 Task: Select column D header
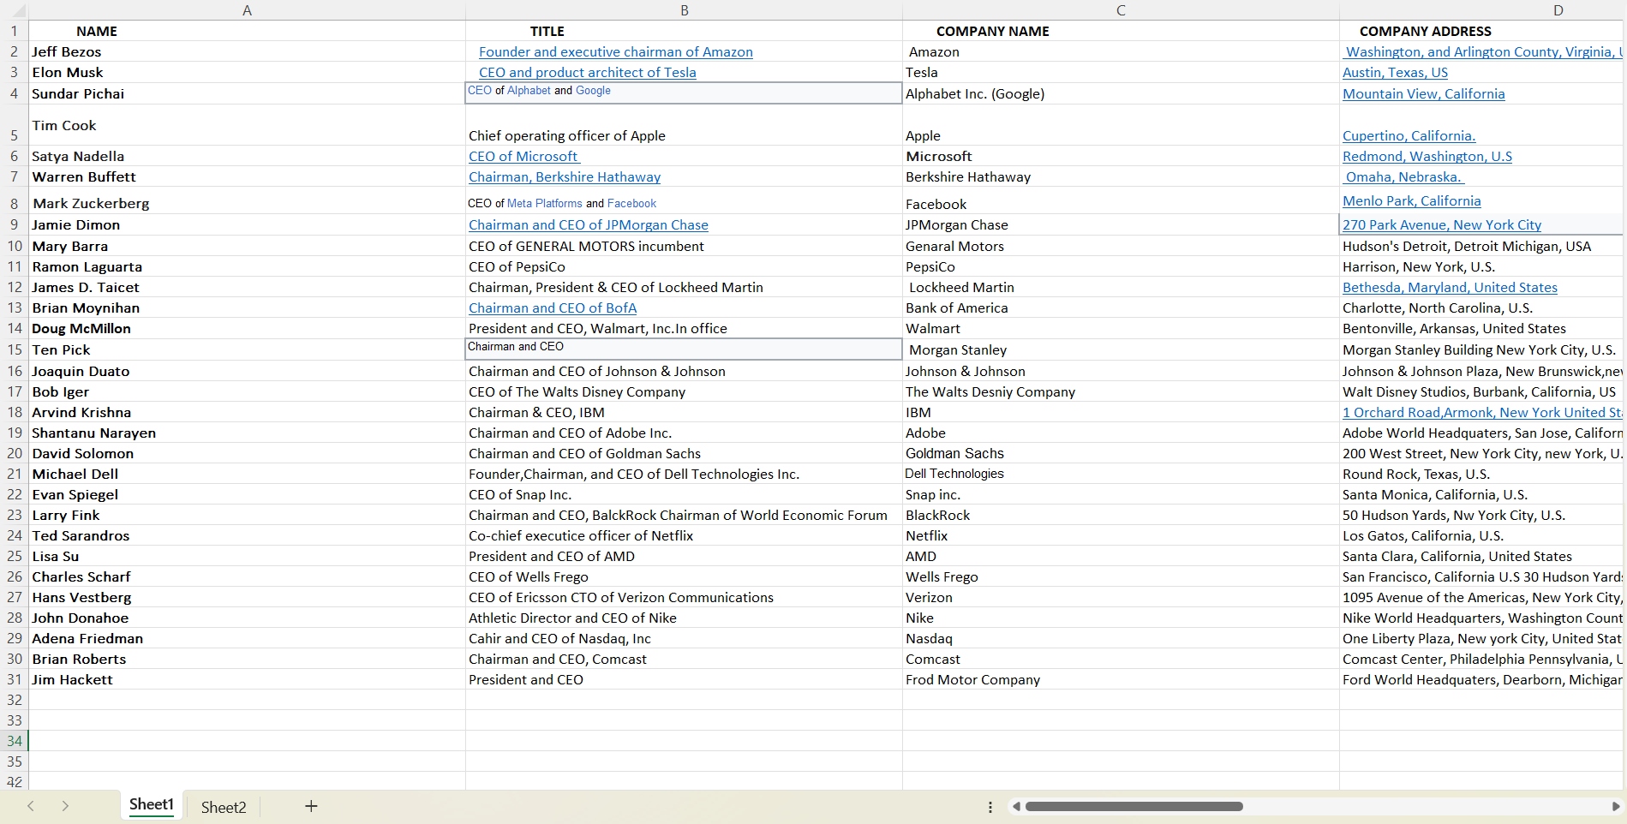(1482, 10)
